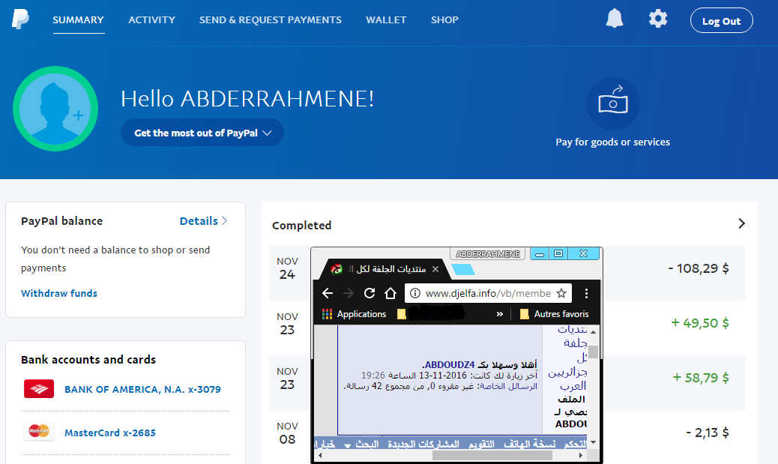
Task: Open MasterCard x-2685
Action: [110, 433]
